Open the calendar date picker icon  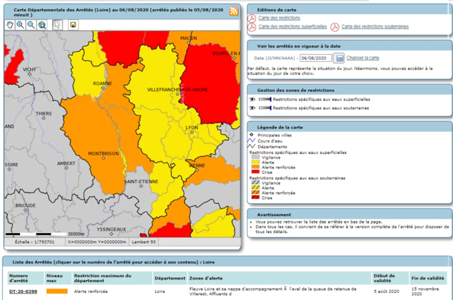[339, 58]
